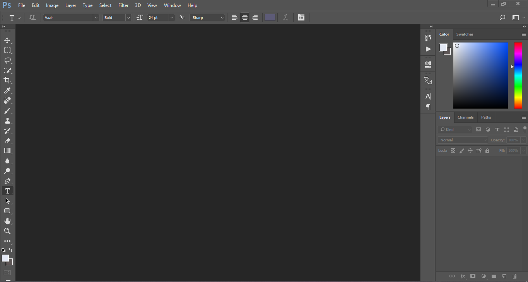Toggle pixel layer filter

tap(478, 130)
